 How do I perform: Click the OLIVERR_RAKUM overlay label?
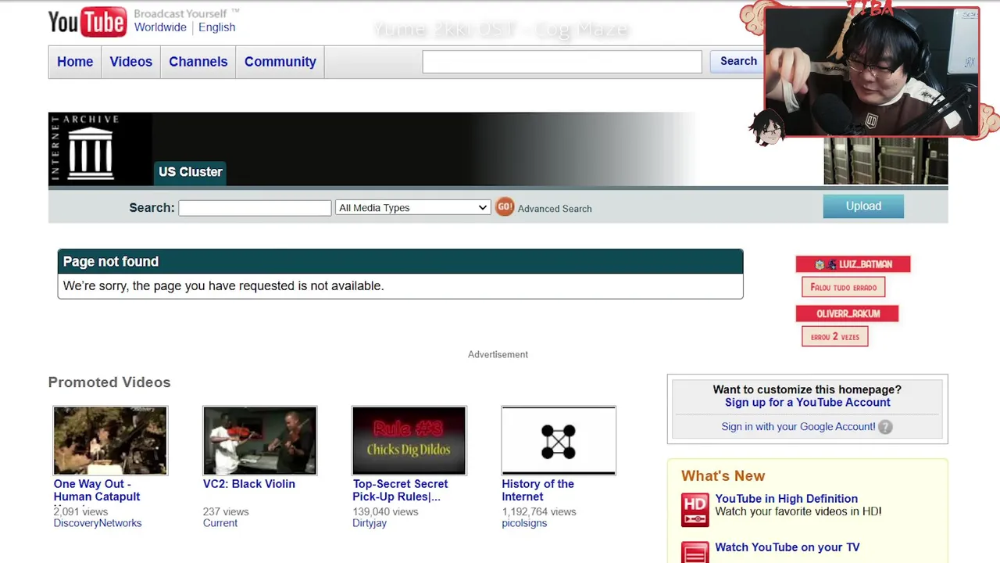(x=848, y=314)
